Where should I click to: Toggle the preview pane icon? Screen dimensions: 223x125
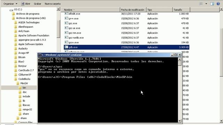point(212,4)
